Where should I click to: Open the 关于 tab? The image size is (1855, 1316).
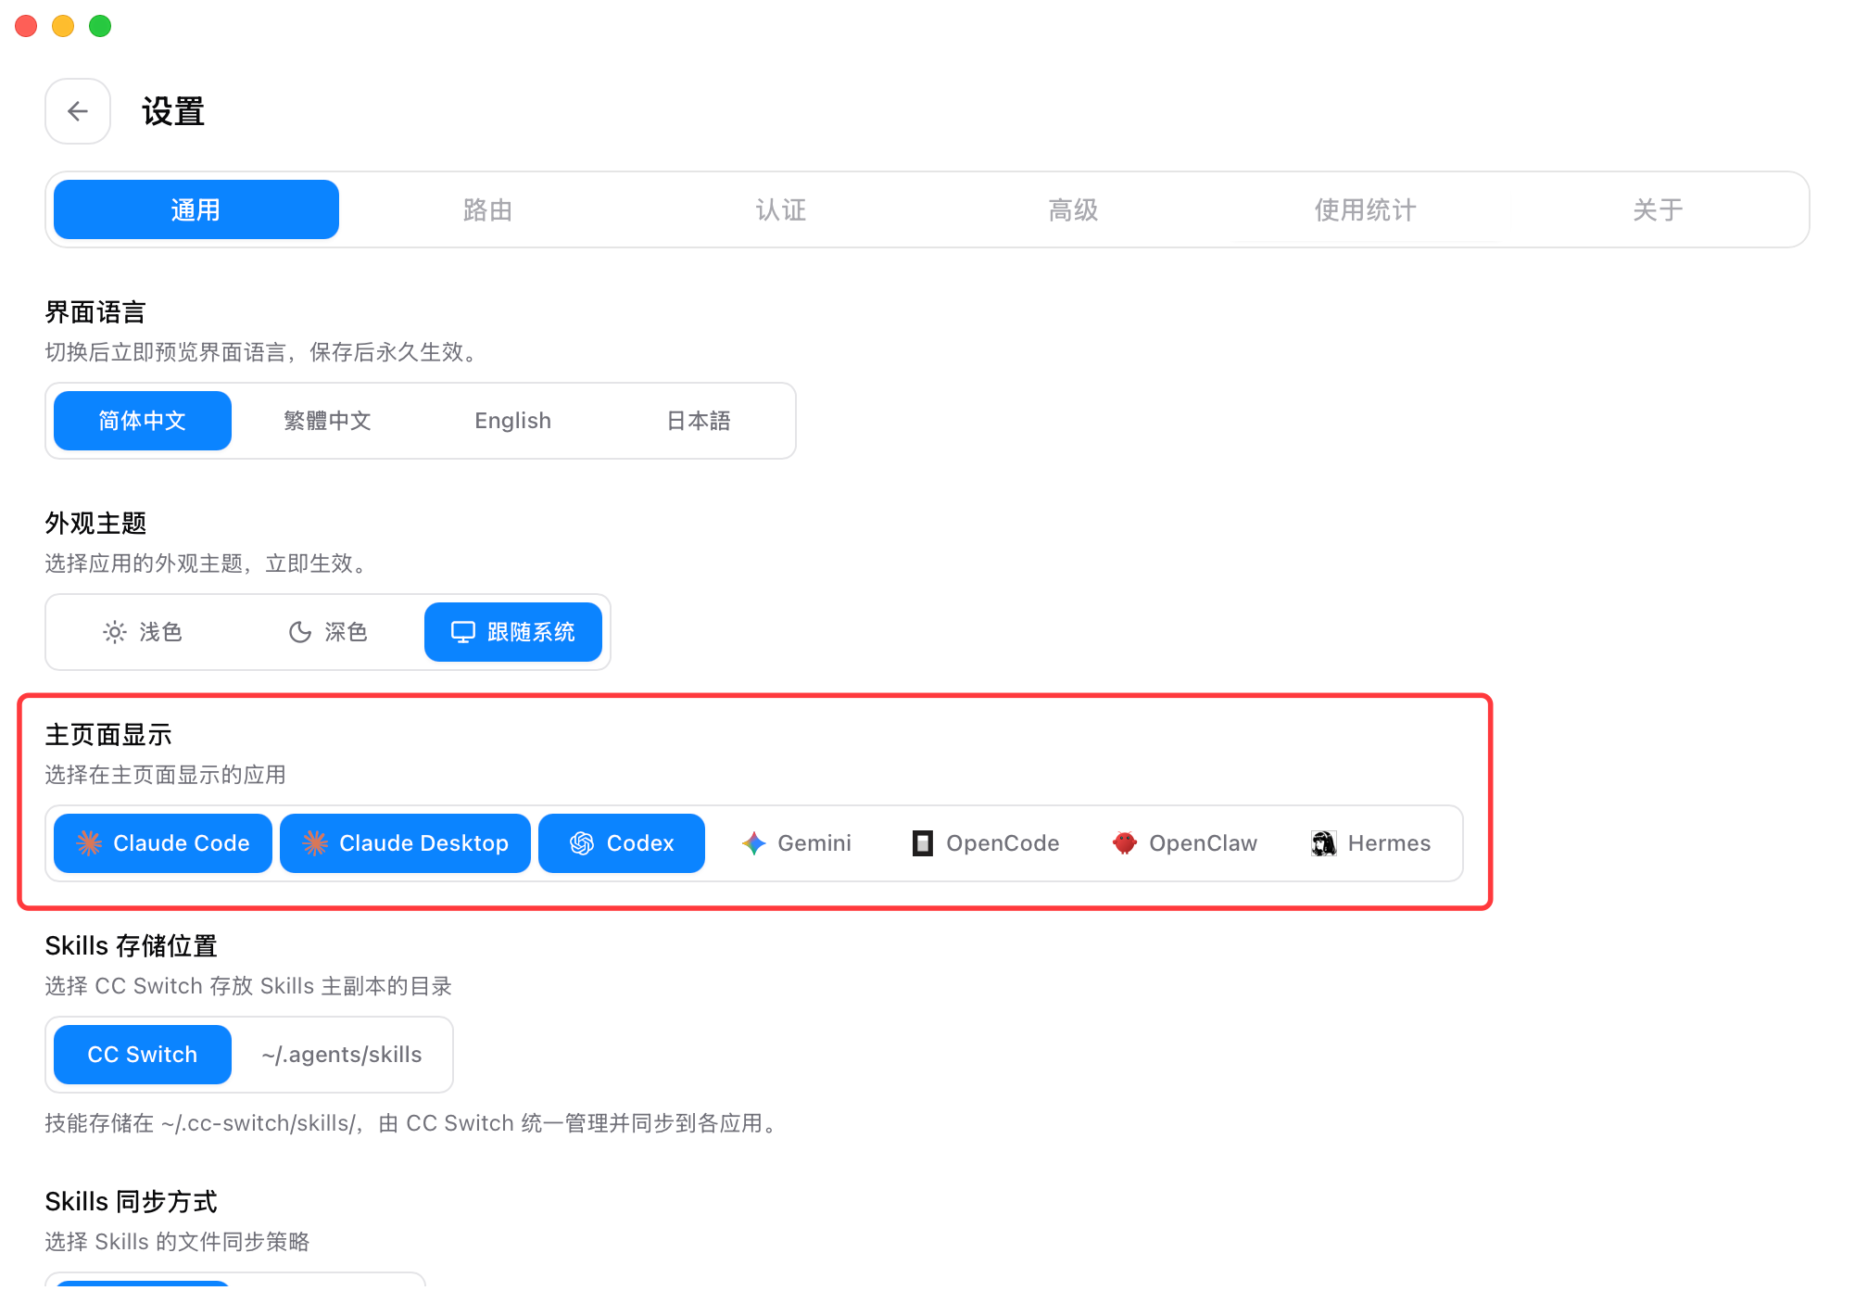pos(1659,209)
